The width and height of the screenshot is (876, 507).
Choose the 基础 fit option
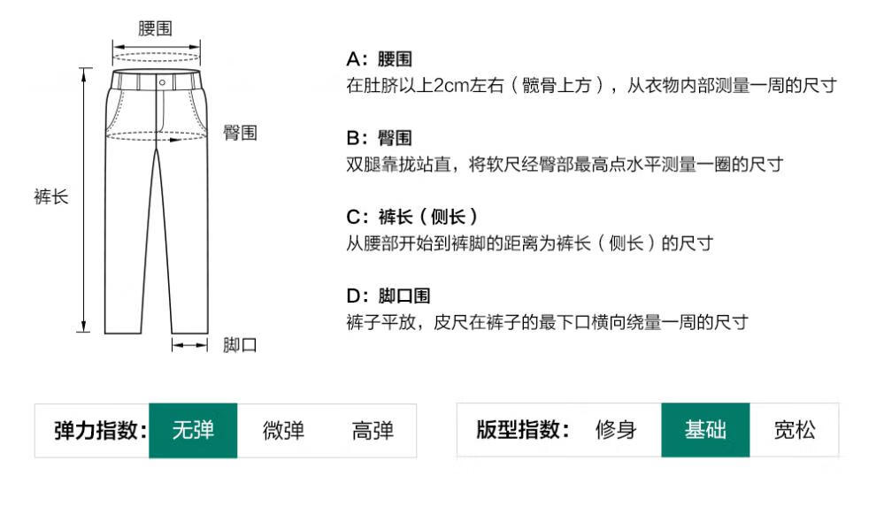(705, 429)
